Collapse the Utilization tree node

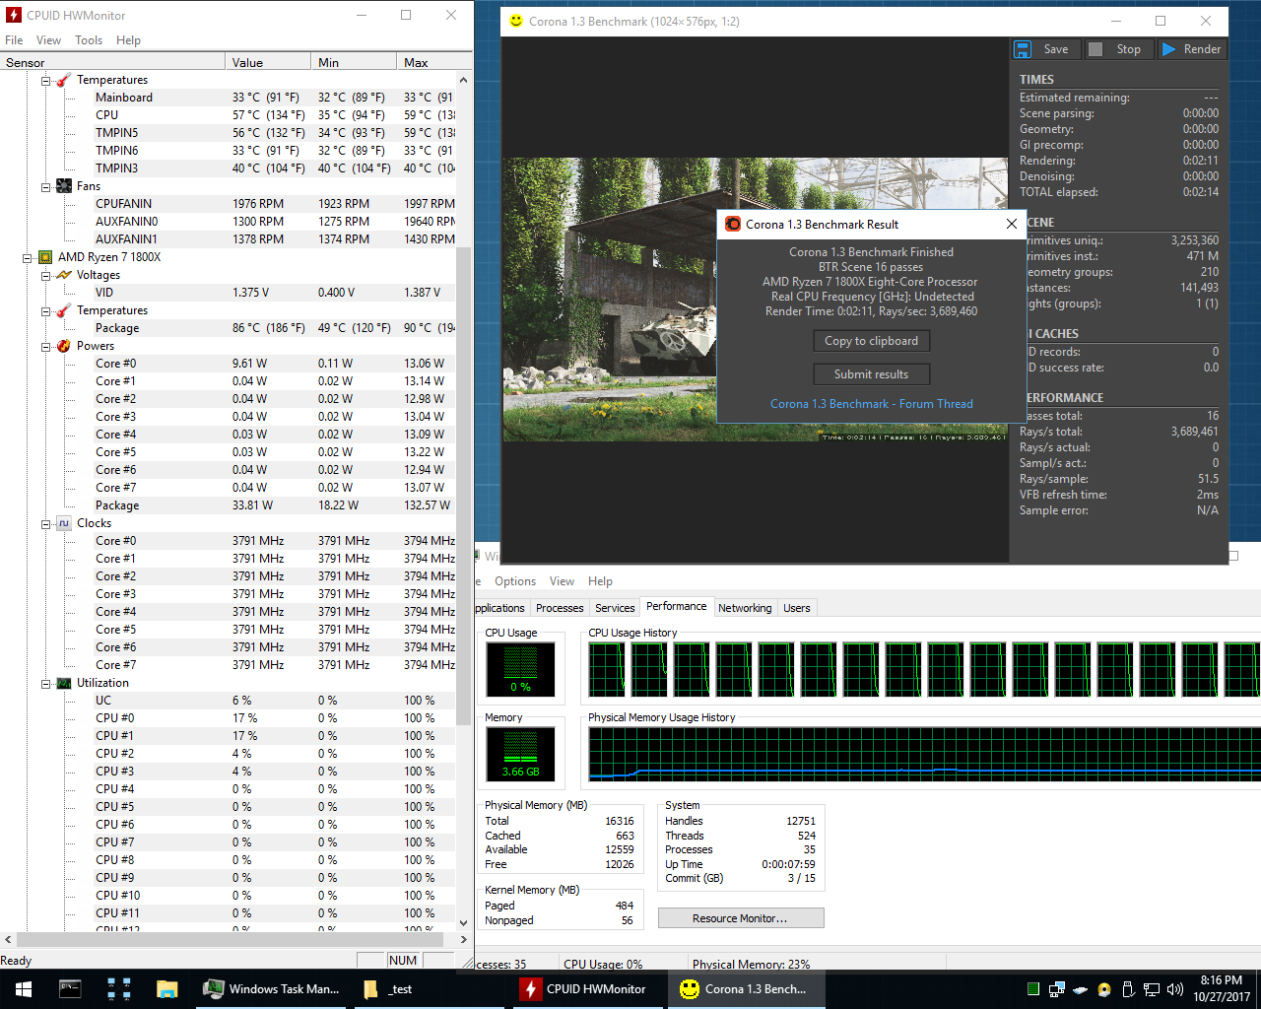click(45, 683)
